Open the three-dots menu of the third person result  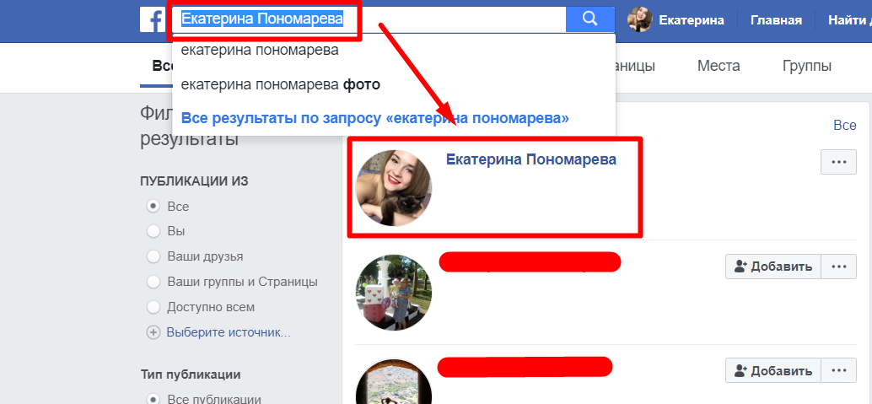(x=838, y=370)
